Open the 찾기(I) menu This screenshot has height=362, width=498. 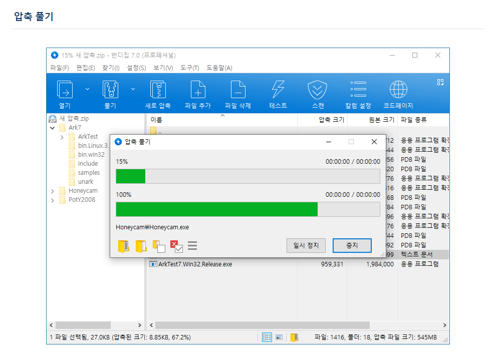click(x=111, y=68)
